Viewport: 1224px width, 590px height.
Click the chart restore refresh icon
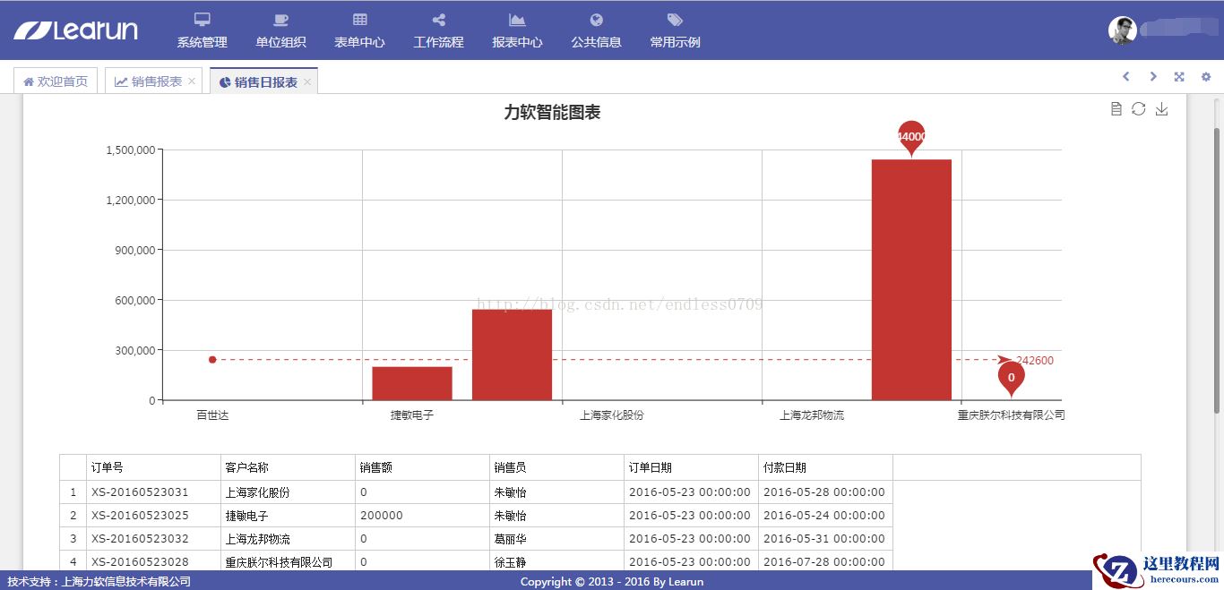click(x=1139, y=109)
